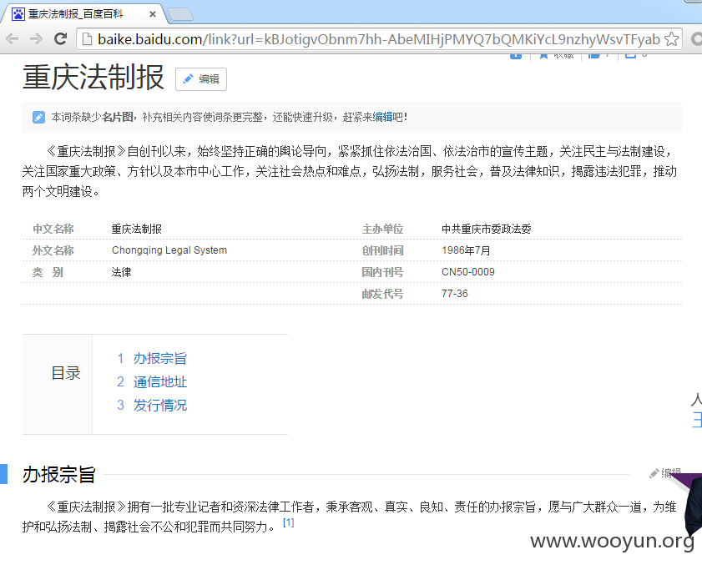Click the 主办单位 label

click(382, 230)
